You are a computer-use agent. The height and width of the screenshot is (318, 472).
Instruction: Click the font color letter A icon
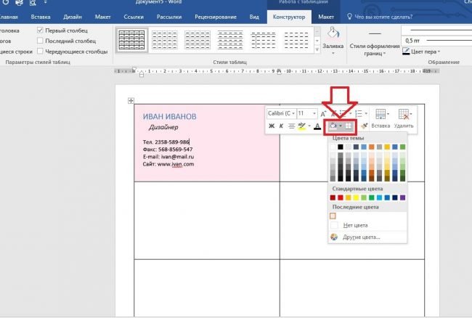tap(317, 126)
